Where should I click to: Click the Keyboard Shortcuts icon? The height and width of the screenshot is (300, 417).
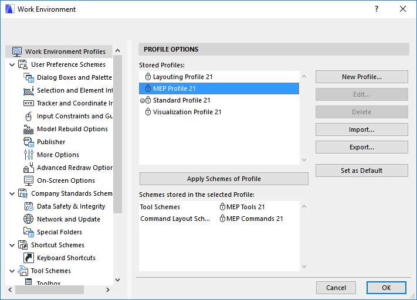[x=29, y=258]
